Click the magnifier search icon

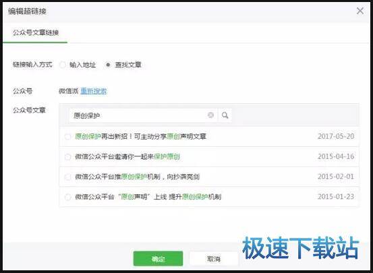coord(225,115)
